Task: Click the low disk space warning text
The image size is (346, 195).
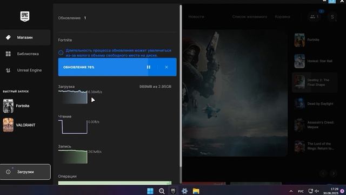Action: tap(118, 53)
